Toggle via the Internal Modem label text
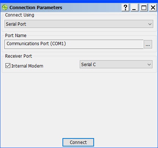The image size is (158, 148). pyautogui.click(x=27, y=66)
